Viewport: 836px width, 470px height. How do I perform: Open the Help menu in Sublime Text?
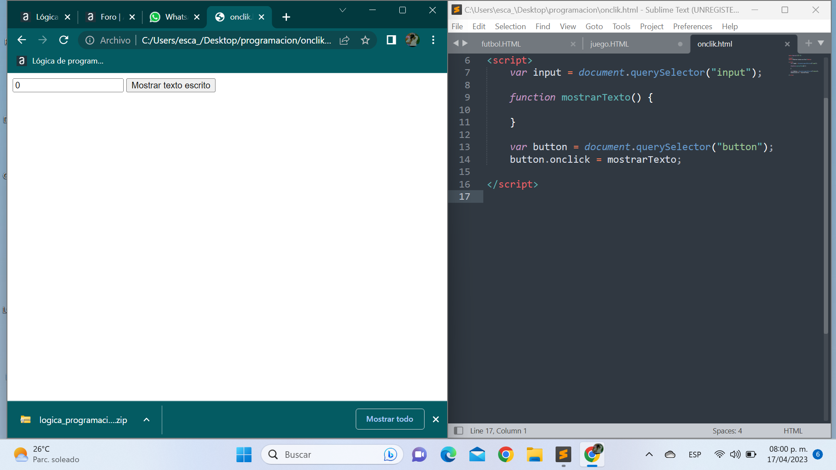pos(730,27)
